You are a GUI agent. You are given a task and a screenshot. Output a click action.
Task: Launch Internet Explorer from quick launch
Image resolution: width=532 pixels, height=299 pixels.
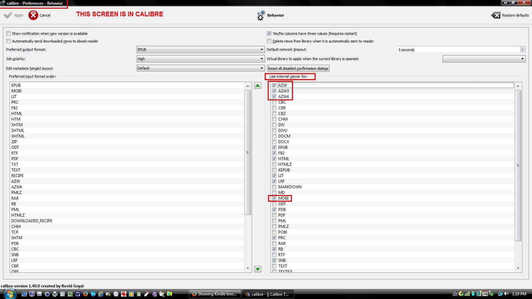pyautogui.click(x=101, y=294)
